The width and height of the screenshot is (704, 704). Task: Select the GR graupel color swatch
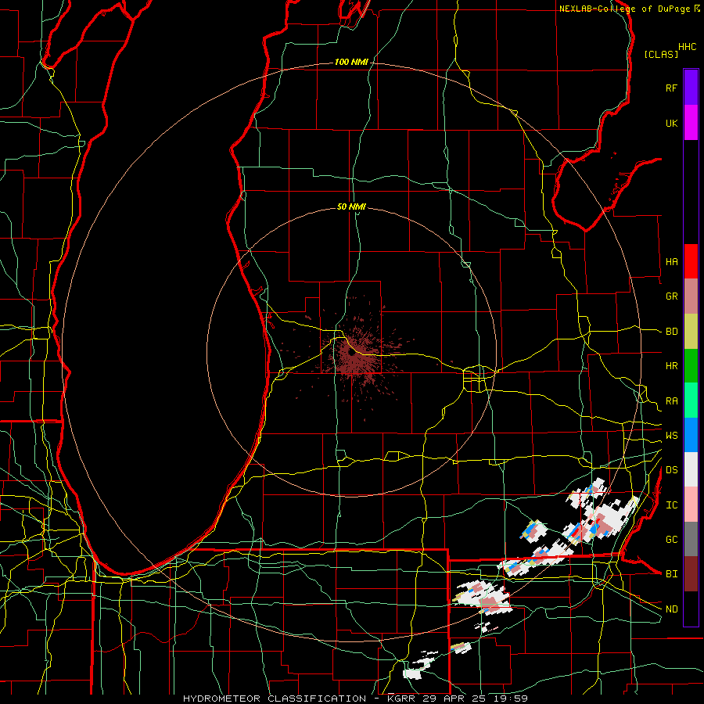691,296
